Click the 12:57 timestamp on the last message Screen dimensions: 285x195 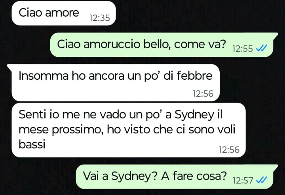pos(243,180)
